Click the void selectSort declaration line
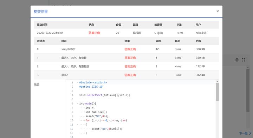 click(x=105, y=95)
